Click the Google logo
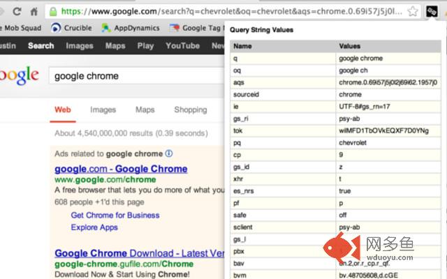Image resolution: width=447 pixels, height=279 pixels. tap(19, 75)
